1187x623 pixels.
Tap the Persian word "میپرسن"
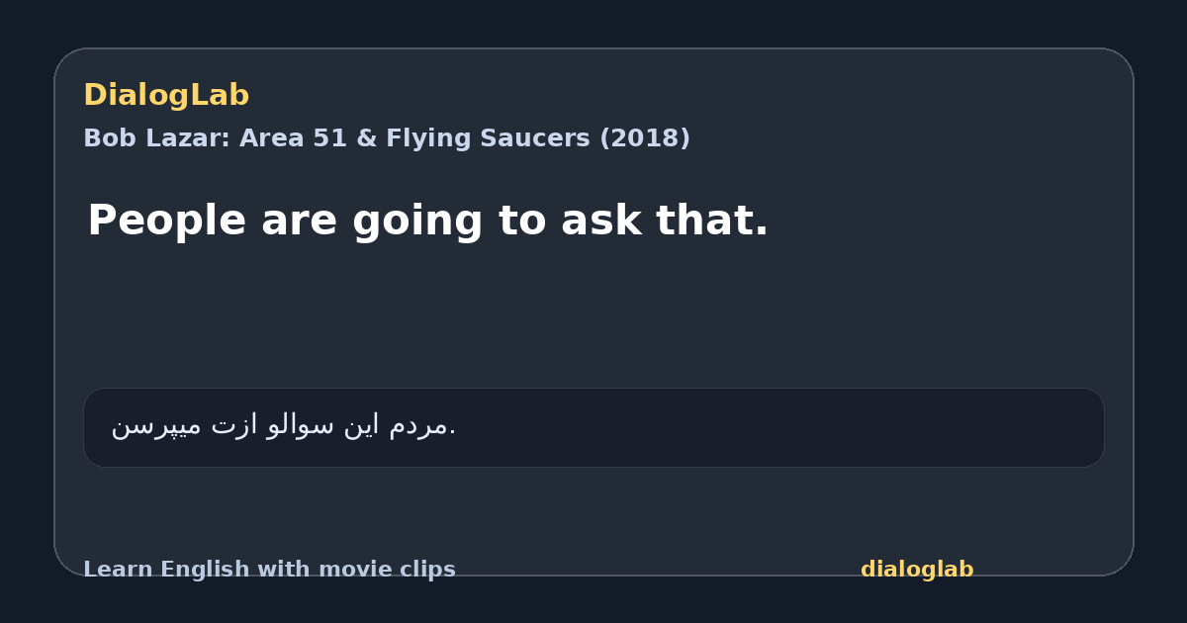click(x=157, y=426)
